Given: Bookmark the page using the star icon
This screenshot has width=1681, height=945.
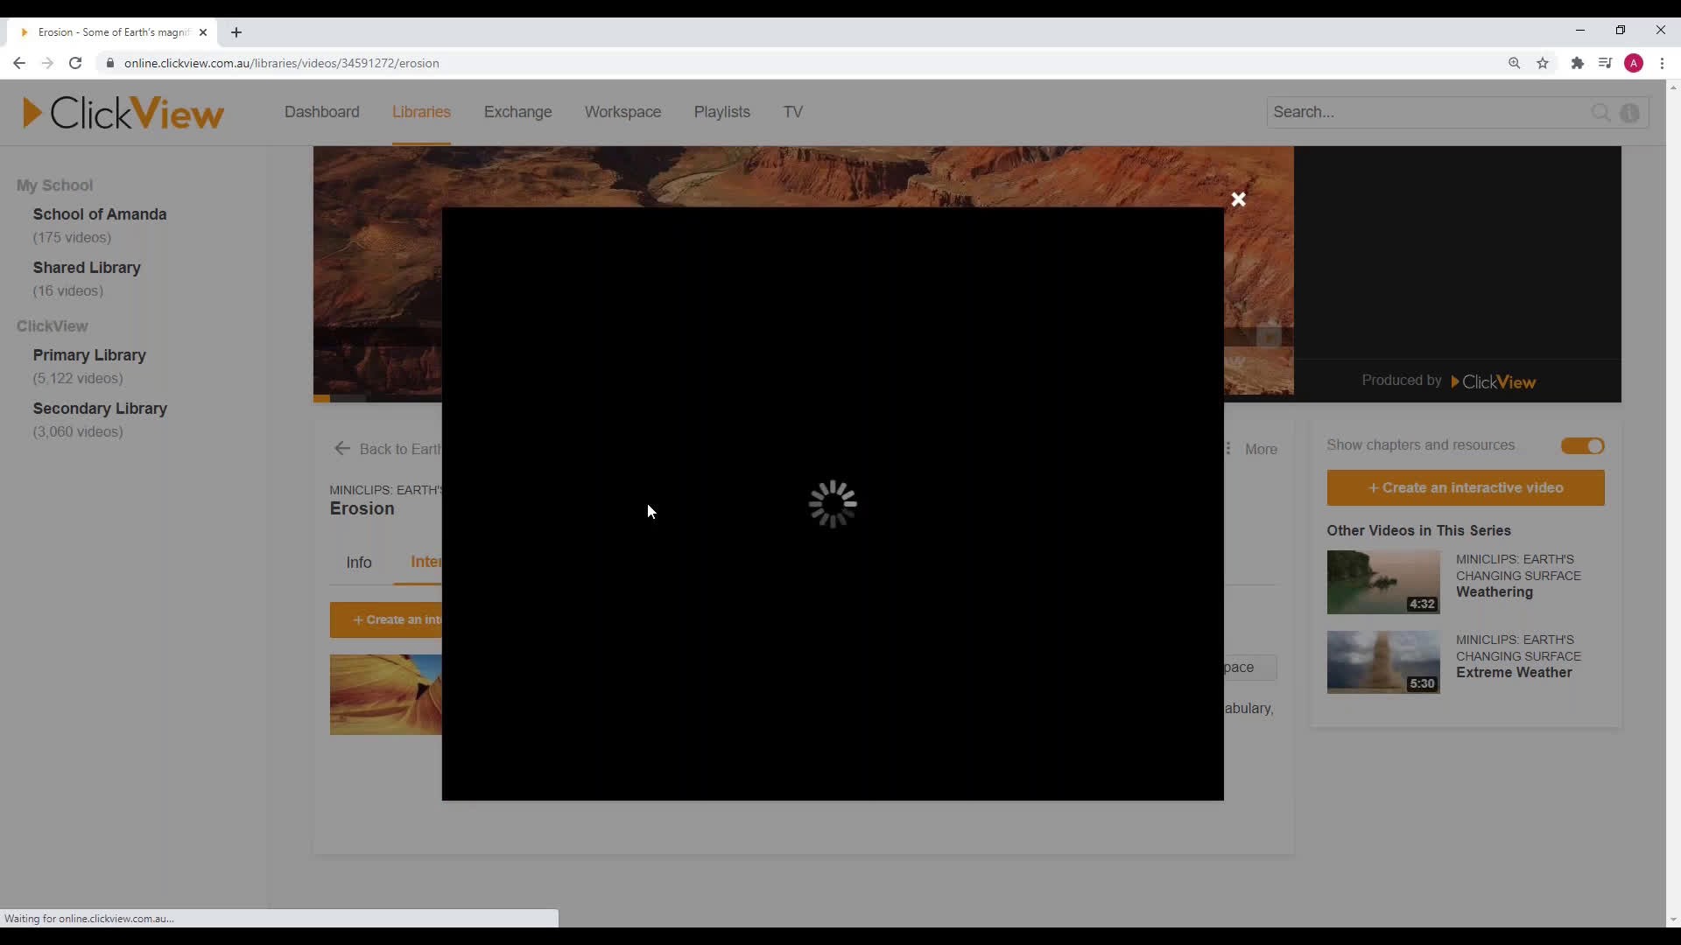Looking at the screenshot, I should pyautogui.click(x=1543, y=63).
